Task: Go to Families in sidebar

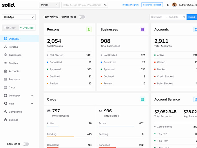Action: pos(13,63)
